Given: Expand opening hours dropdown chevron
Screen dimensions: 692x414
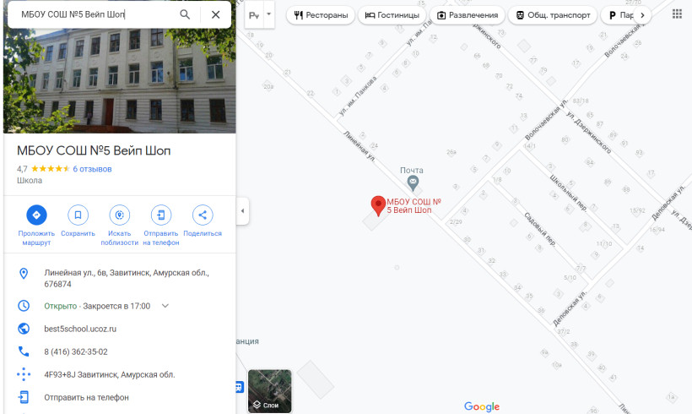Looking at the screenshot, I should coord(165,306).
